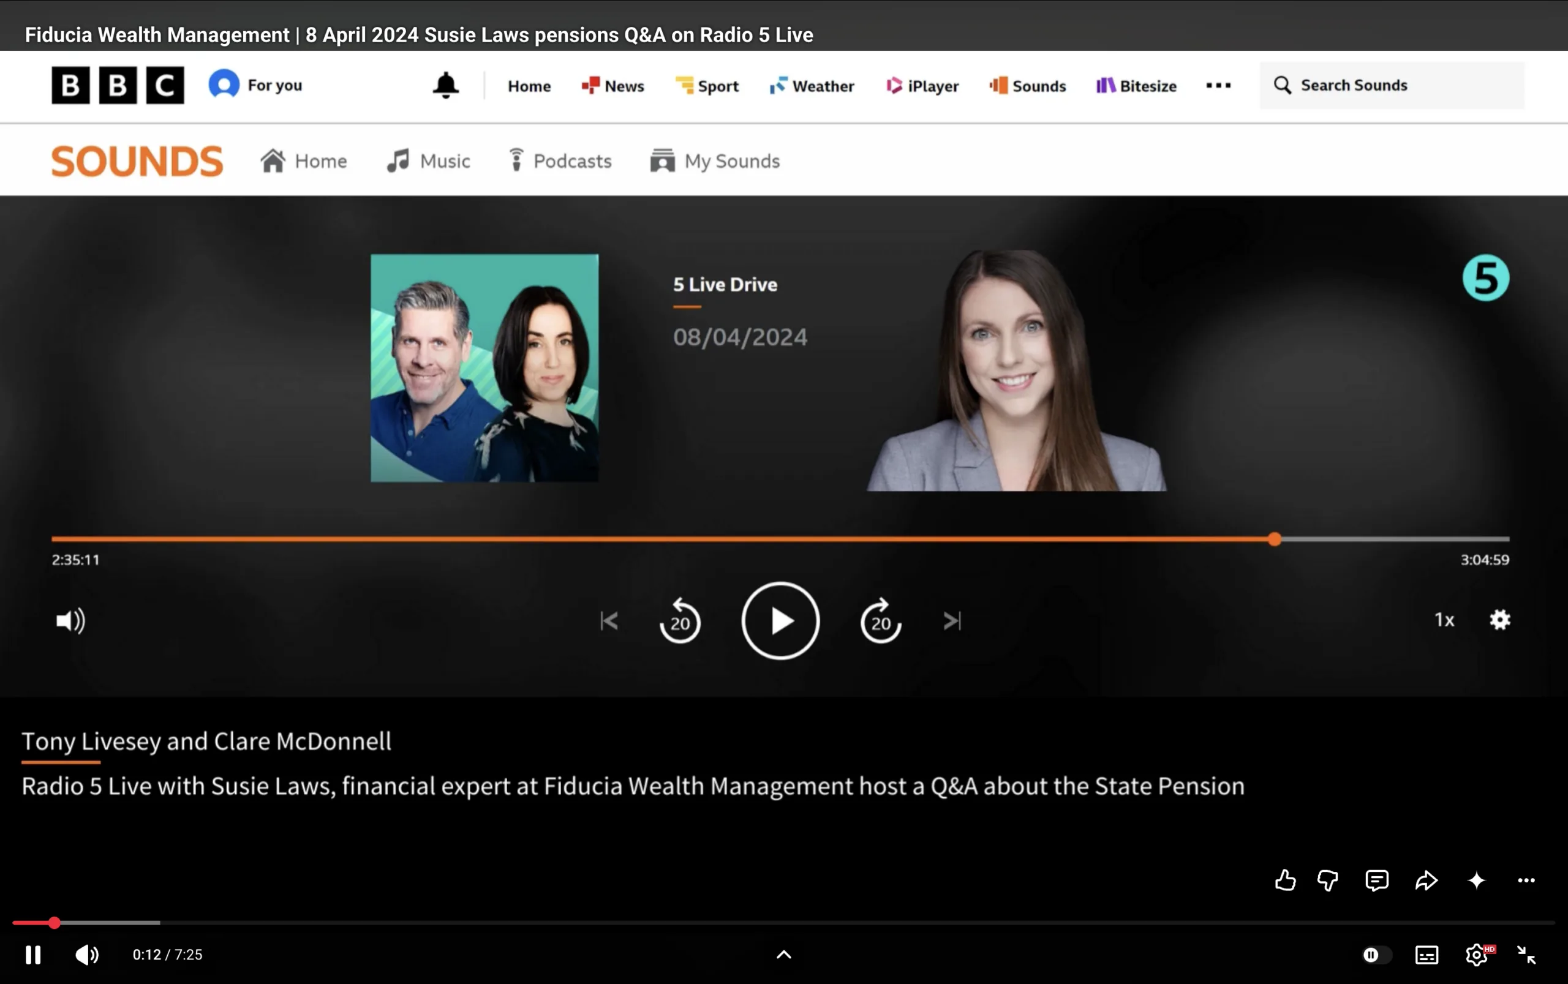Seek on the orange Sounds progress bar

[780, 539]
